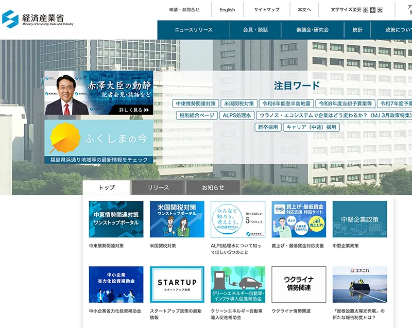Select the 中東情勢関連対策 keyword tag

196,103
